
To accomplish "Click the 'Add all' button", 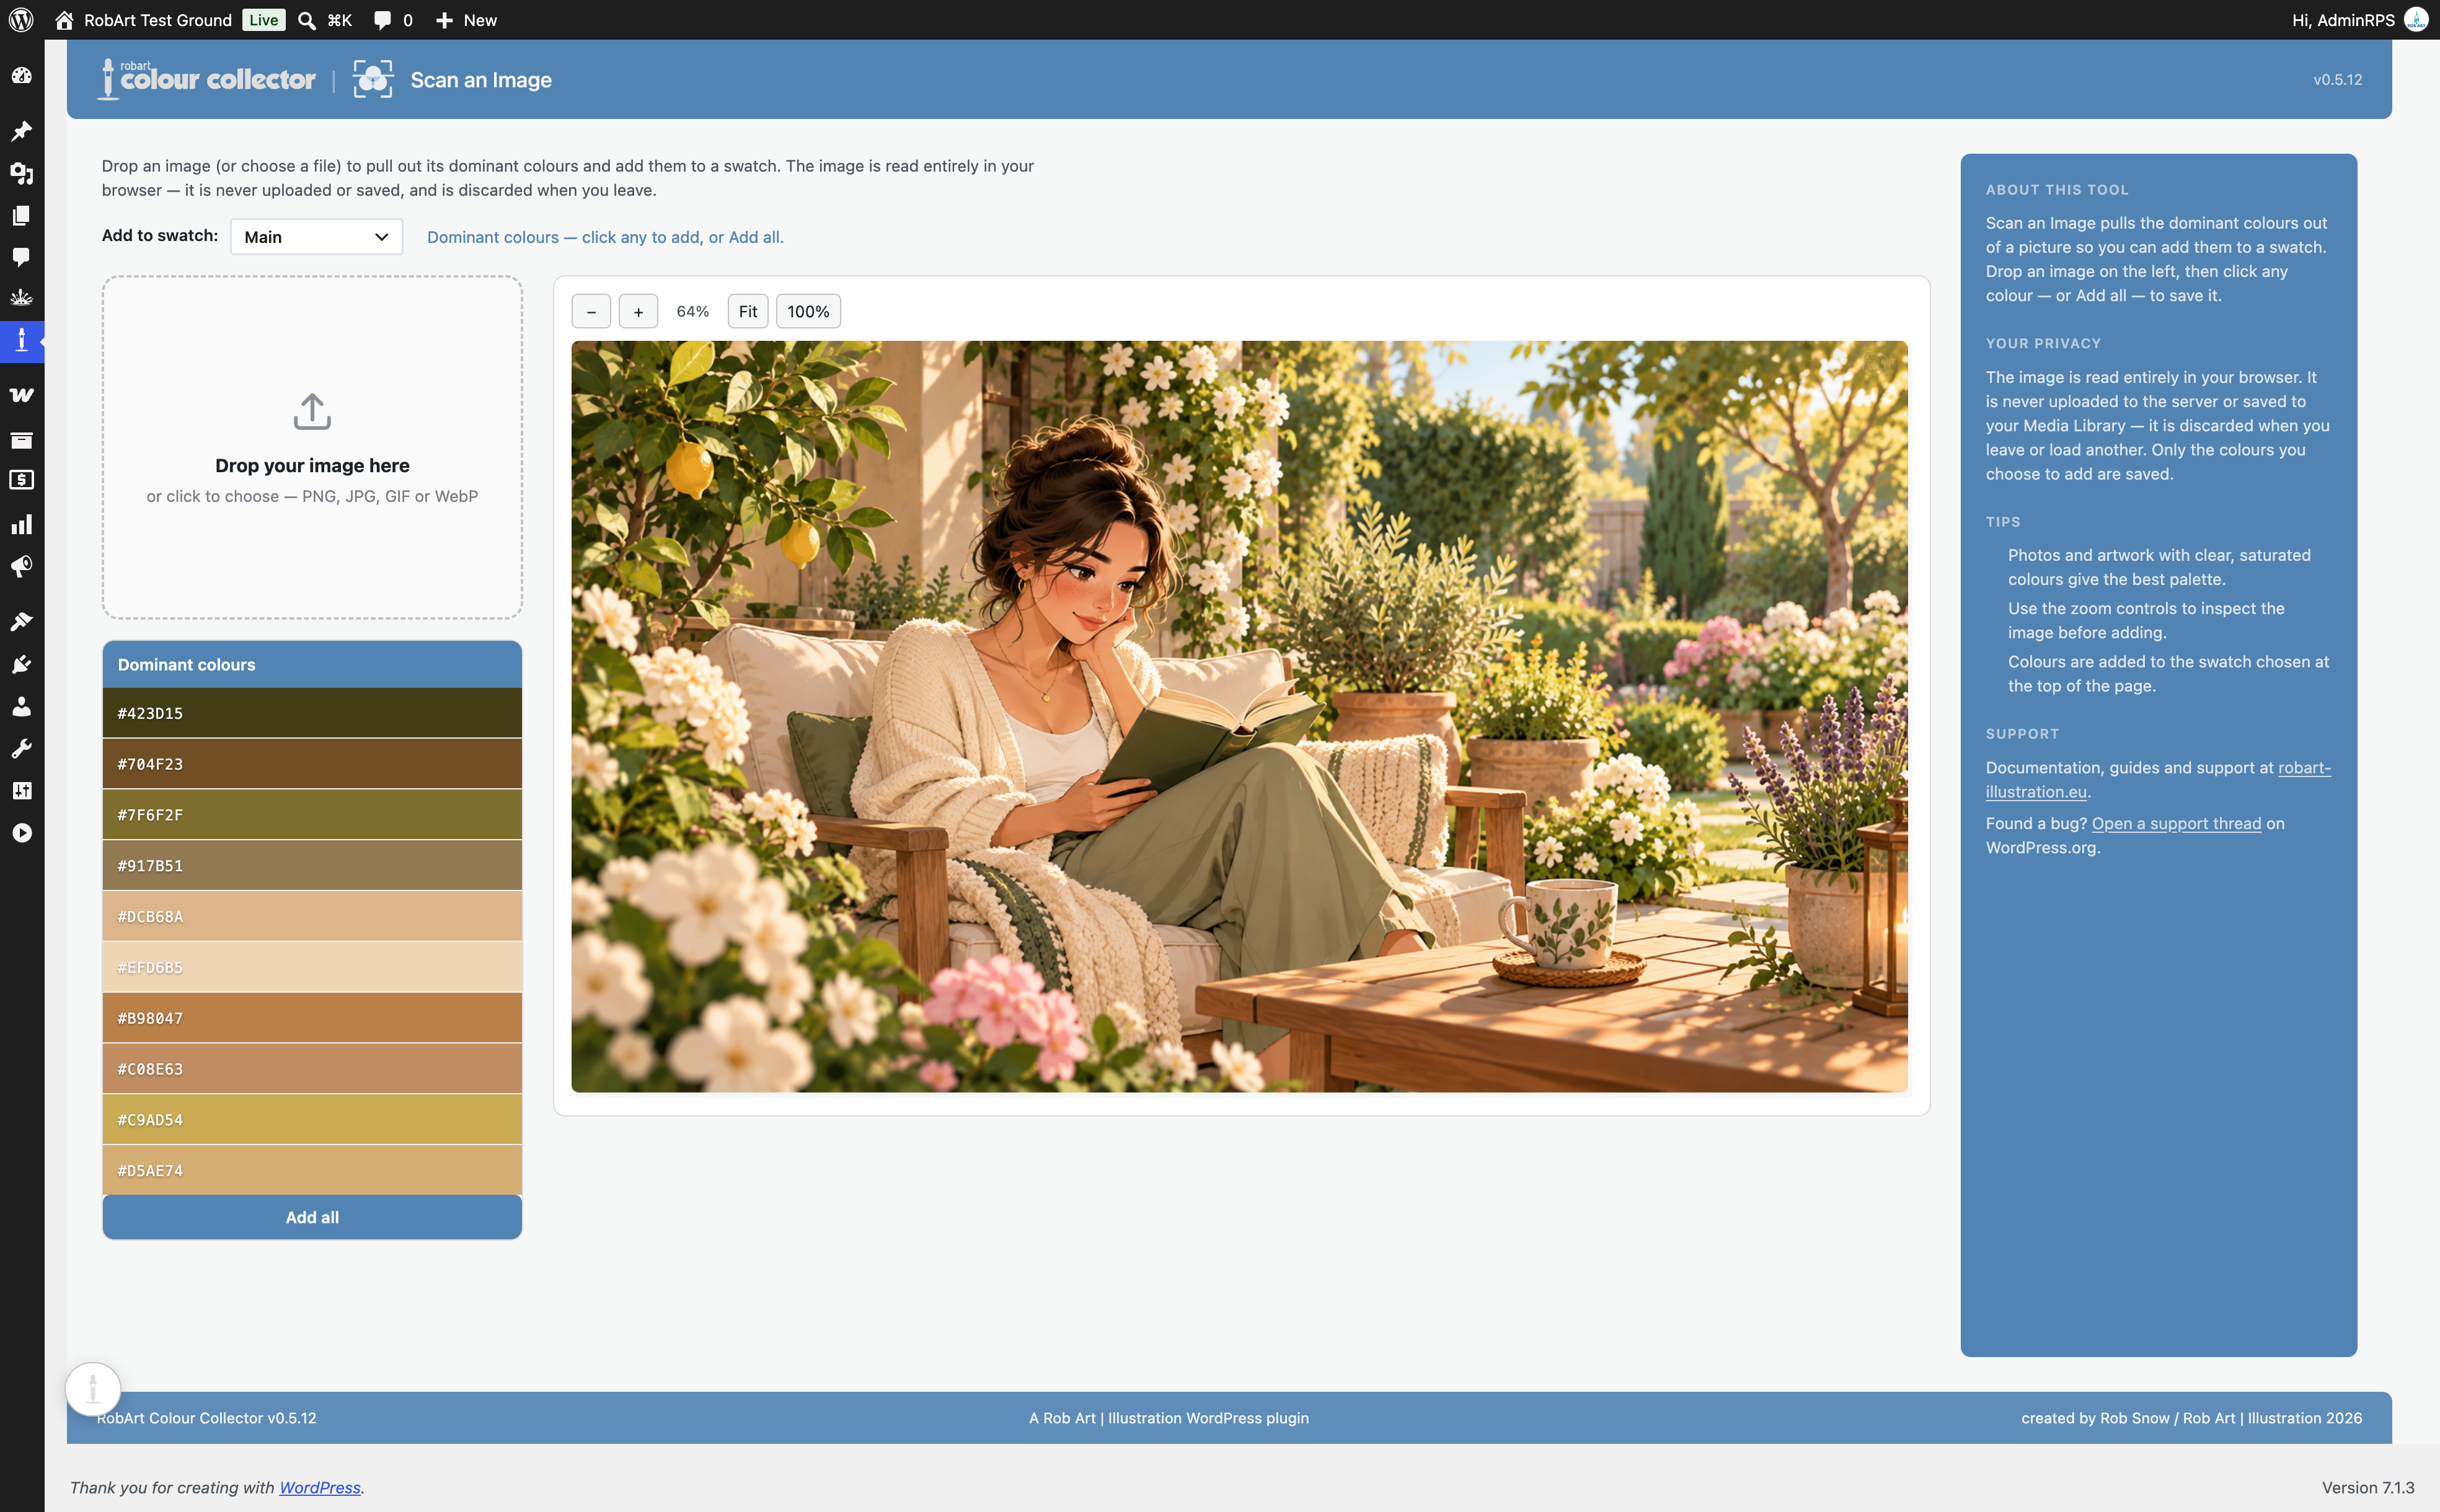I will pyautogui.click(x=312, y=1217).
